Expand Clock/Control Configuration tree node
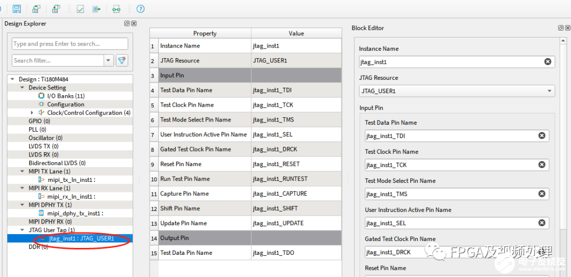The height and width of the screenshot is (277, 571). pyautogui.click(x=32, y=113)
